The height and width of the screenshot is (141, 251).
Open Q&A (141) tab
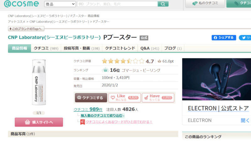(150, 48)
